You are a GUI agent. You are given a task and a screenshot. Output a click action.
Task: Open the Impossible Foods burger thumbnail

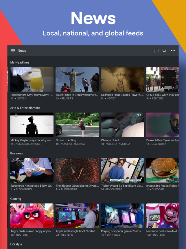click(x=162, y=170)
